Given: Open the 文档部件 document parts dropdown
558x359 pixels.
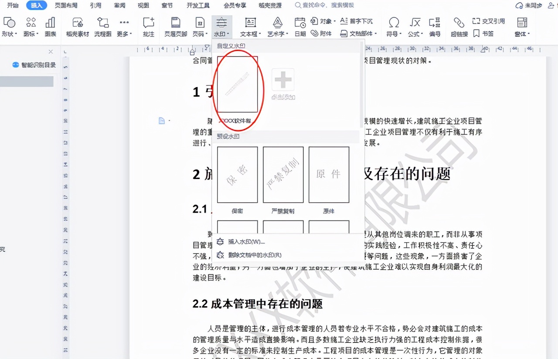Looking at the screenshot, I should tap(359, 34).
